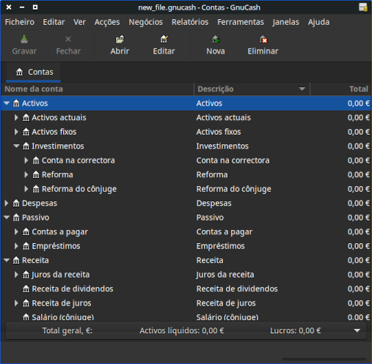This screenshot has width=372, height=364.
Task: Collapse the Receita account
Action: (7, 261)
